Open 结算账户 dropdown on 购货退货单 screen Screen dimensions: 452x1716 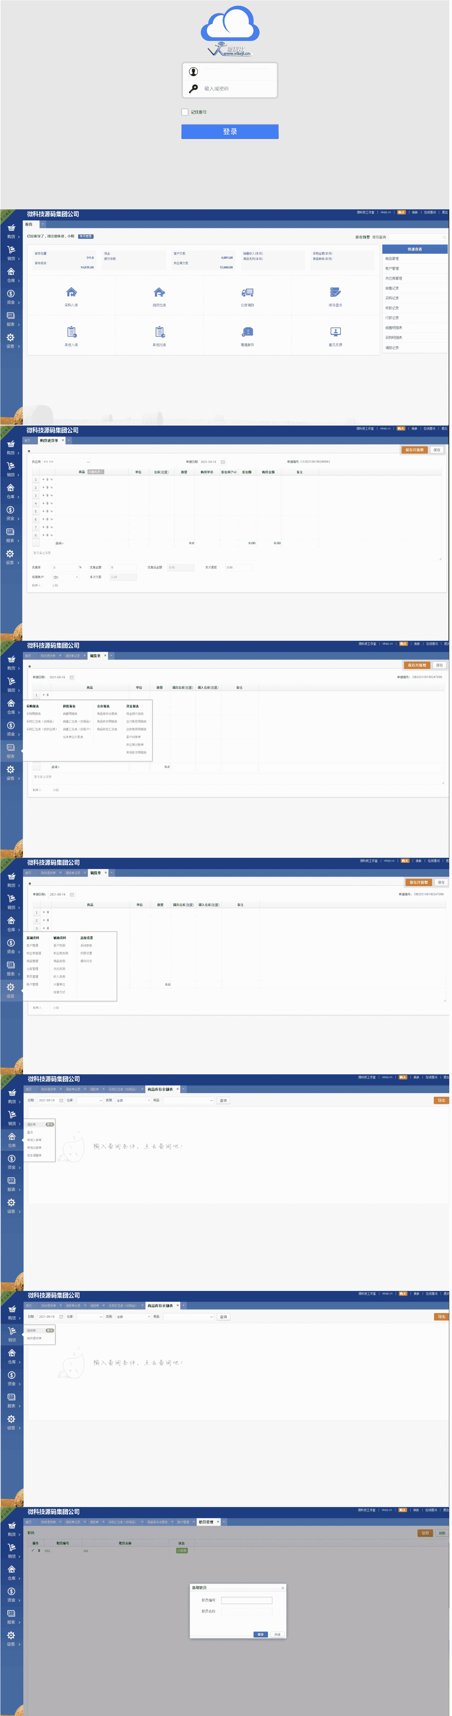coord(65,577)
